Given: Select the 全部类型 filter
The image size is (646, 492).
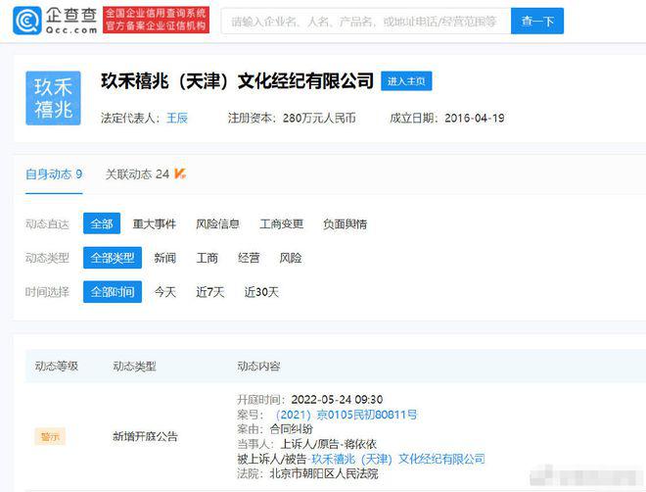Looking at the screenshot, I should [113, 258].
